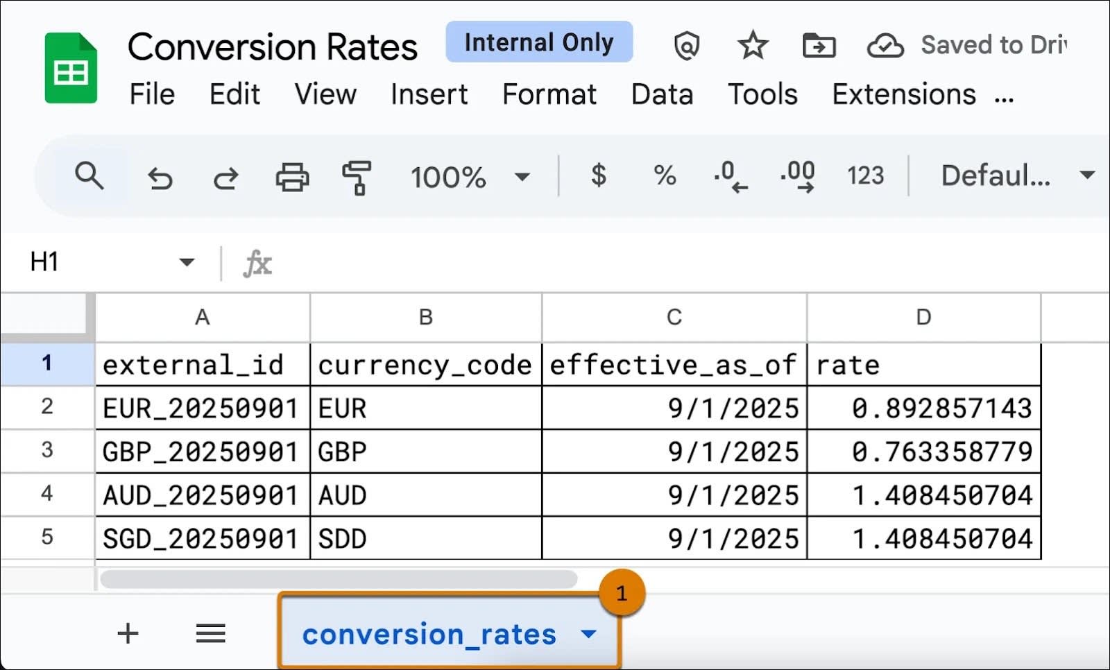The width and height of the screenshot is (1110, 670).
Task: Click cell GBP_20250901
Action: pyautogui.click(x=202, y=452)
